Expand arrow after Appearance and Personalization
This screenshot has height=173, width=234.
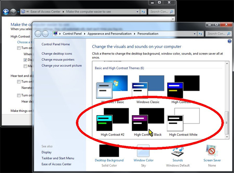click(x=134, y=34)
